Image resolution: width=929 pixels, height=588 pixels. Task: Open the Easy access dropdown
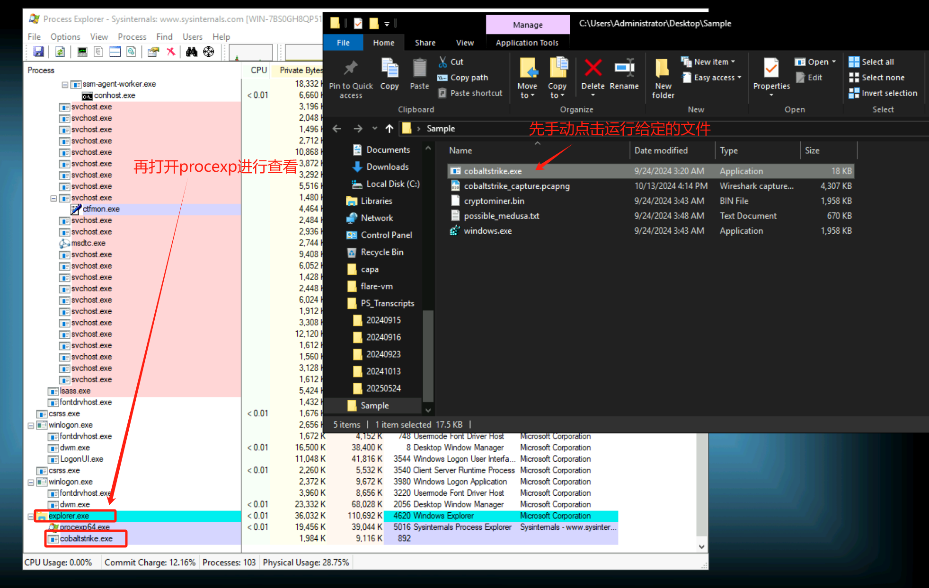pos(717,77)
